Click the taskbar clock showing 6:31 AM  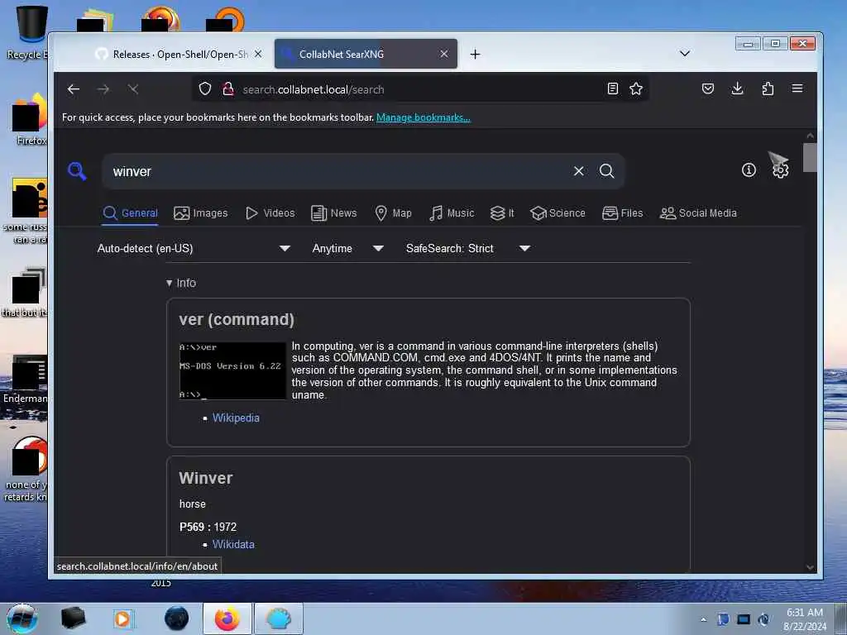[x=805, y=619]
